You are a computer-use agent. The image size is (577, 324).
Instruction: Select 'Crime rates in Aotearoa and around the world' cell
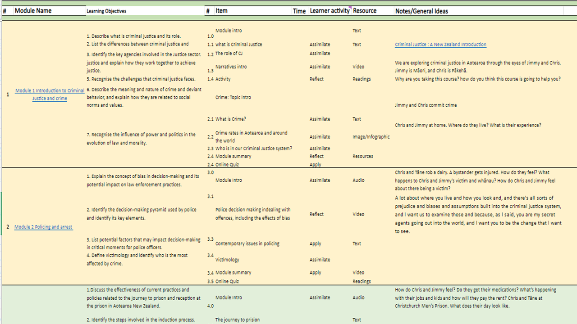251,137
